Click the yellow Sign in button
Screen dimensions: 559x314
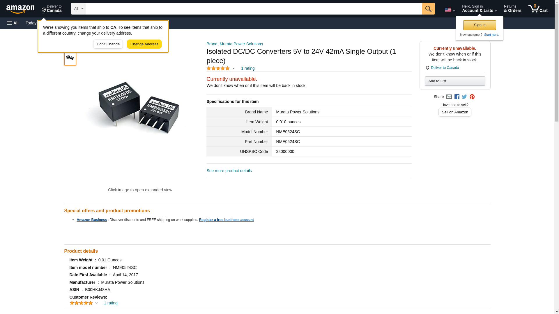pos(480,25)
